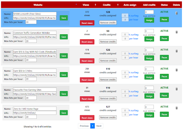The height and width of the screenshot is (131, 183).
Task: Save the 'Earn $50 in 5 Mins' site
Action: click(x=64, y=75)
